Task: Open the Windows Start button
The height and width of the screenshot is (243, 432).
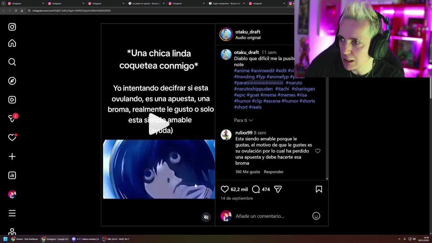Action: tap(5, 239)
